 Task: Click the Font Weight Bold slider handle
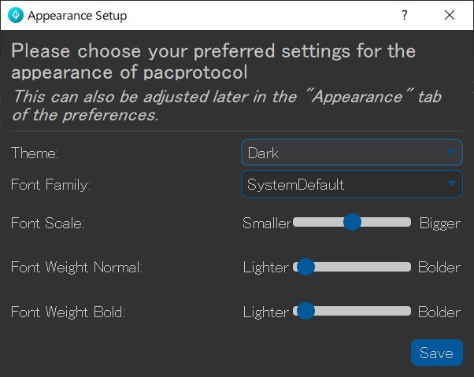pyautogui.click(x=306, y=312)
